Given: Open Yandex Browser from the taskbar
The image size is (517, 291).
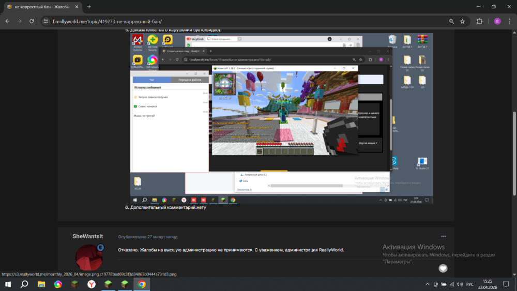Looking at the screenshot, I should [x=92, y=284].
